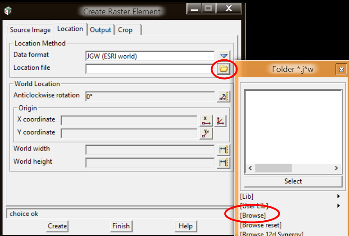Choose [Browse 12d Synergy] entry
This screenshot has width=349, height=236.
(272, 234)
